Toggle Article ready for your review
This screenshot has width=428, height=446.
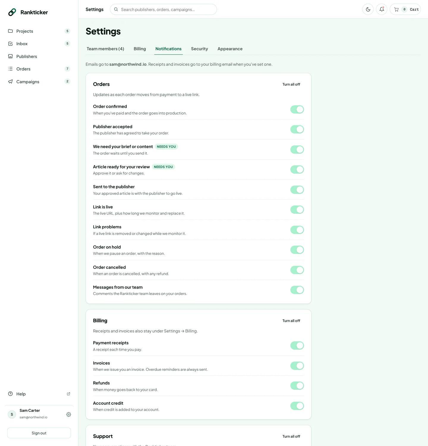297,169
